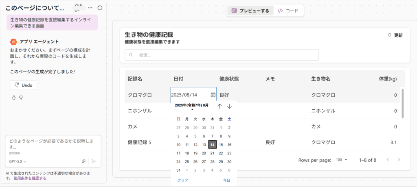
Task: Expand the 2025年(令和7年) 8月 month picker
Action: (192, 106)
